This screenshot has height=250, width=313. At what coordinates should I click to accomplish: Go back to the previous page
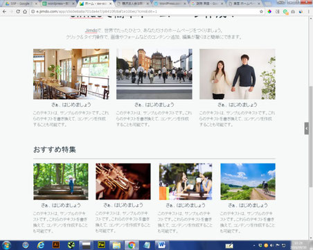[4, 11]
